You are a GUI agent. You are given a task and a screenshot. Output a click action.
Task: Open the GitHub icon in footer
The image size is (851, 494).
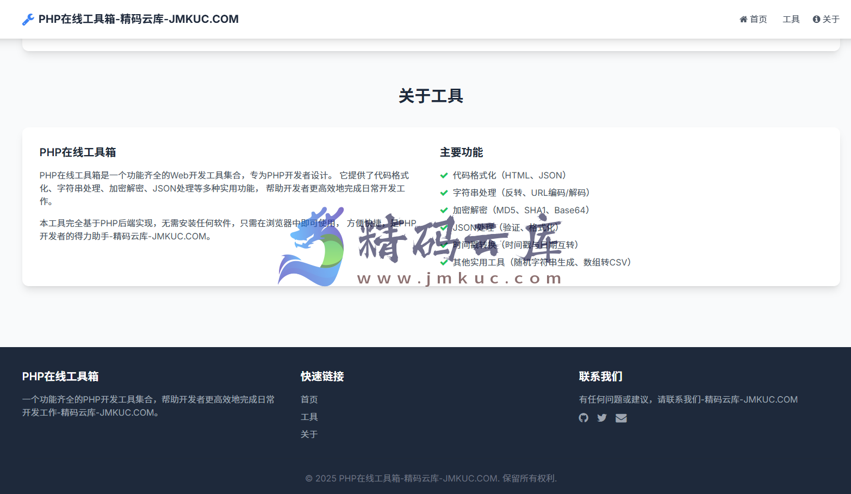[583, 418]
